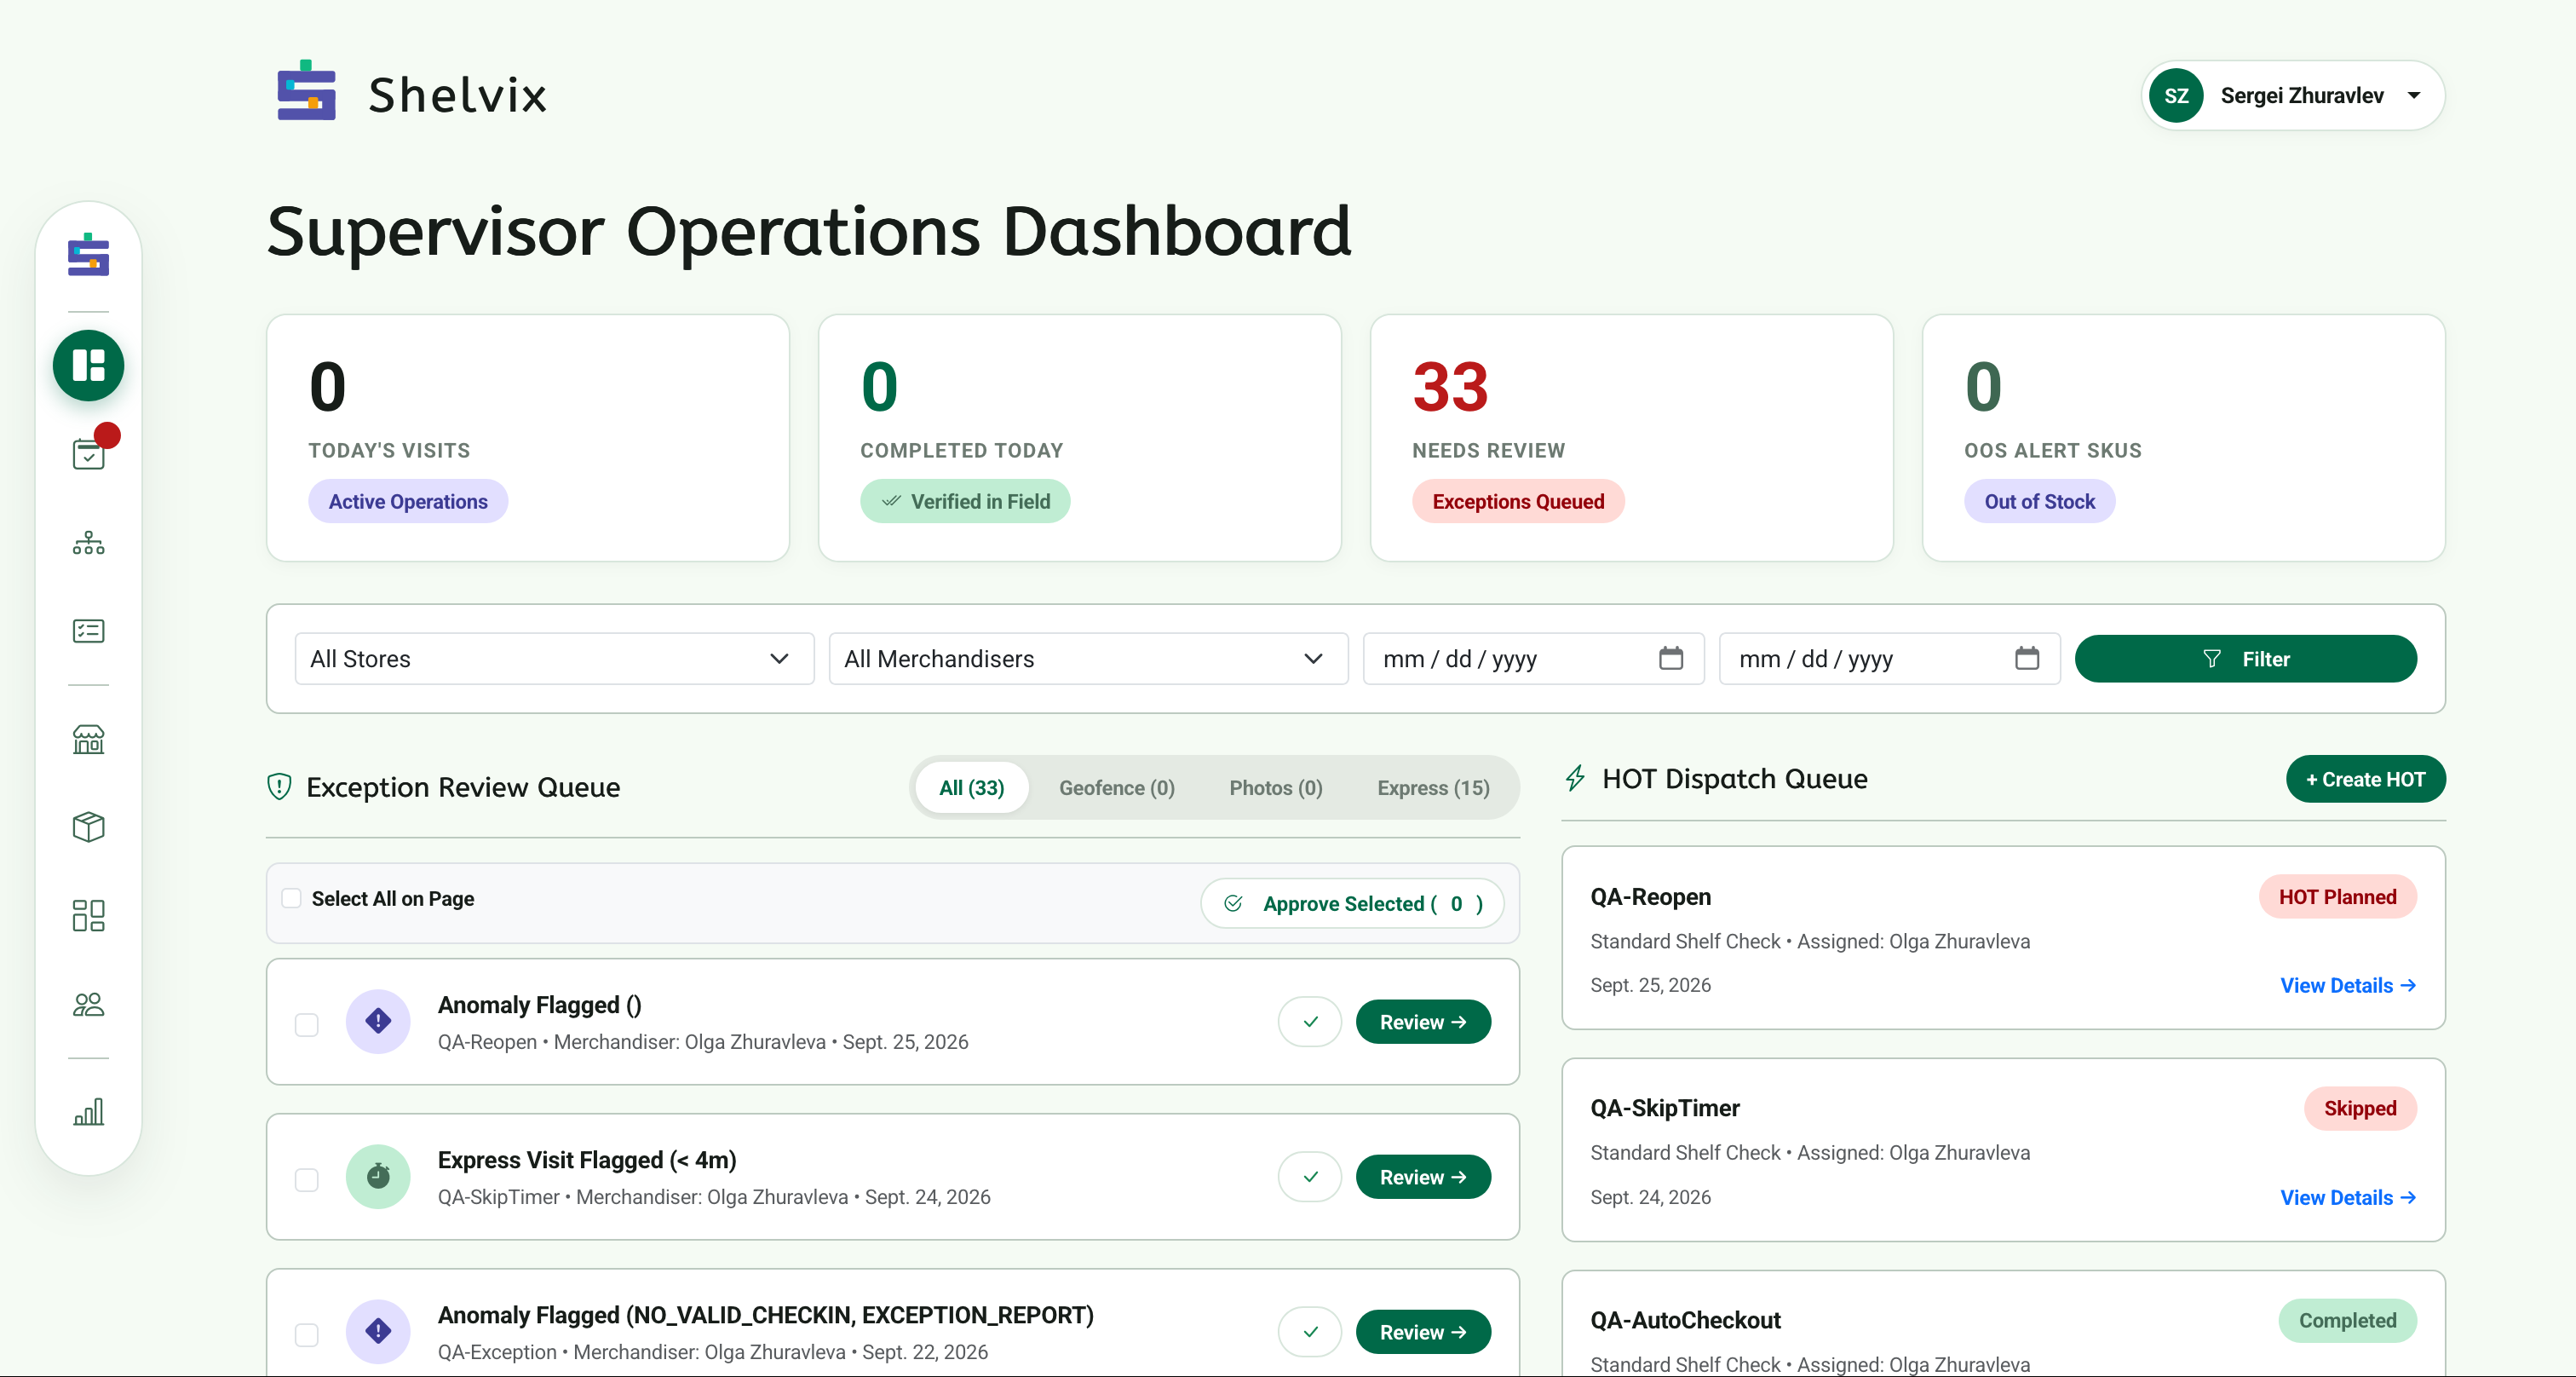This screenshot has width=2576, height=1377.
Task: Click the Shelvix logo in the sidebar
Action: click(x=88, y=255)
